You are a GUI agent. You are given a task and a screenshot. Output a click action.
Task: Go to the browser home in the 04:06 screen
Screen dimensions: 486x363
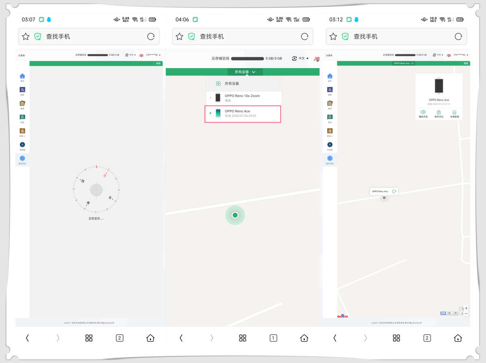(304, 338)
